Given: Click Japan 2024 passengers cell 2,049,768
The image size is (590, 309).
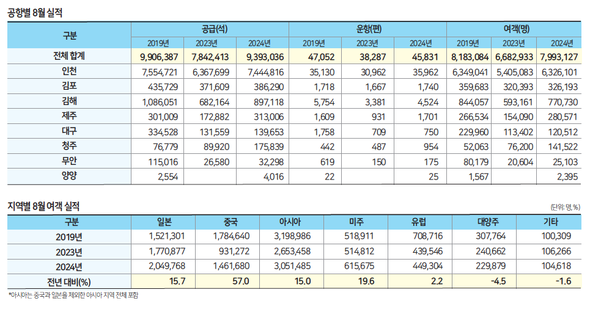Looking at the screenshot, I should [x=167, y=266].
